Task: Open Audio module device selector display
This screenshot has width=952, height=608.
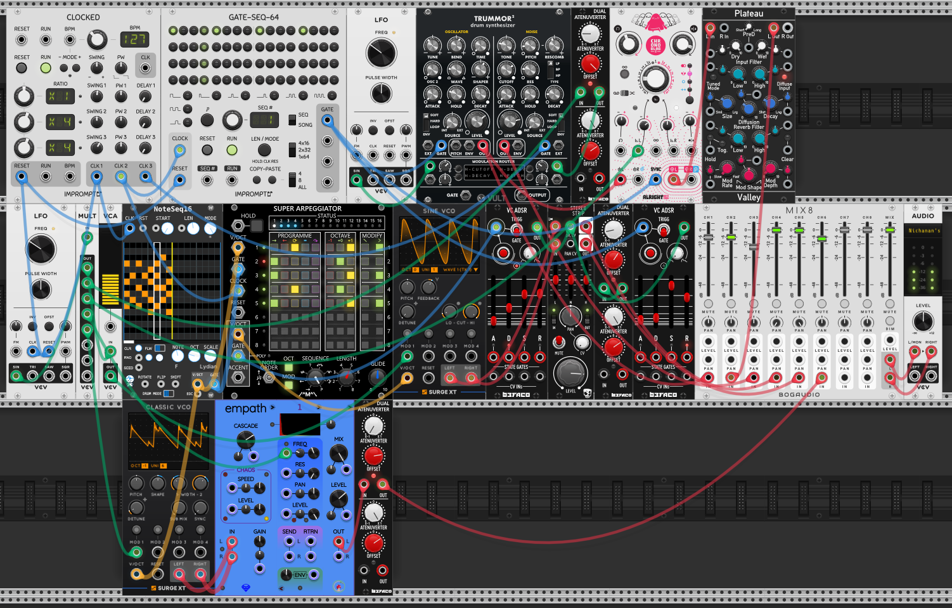Action: 923,231
